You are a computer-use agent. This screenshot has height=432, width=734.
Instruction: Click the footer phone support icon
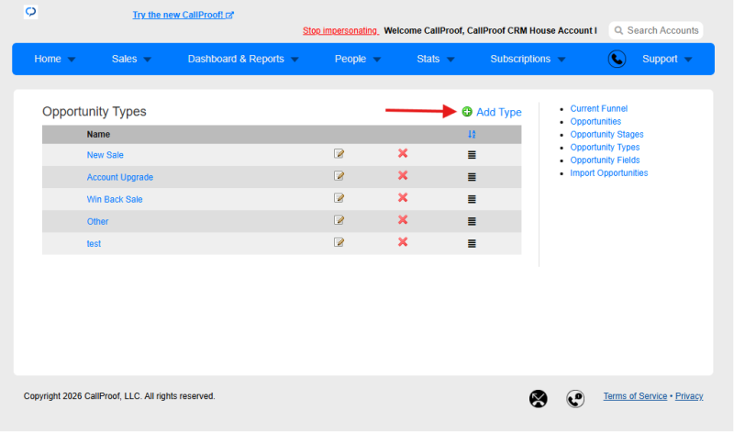[575, 399]
